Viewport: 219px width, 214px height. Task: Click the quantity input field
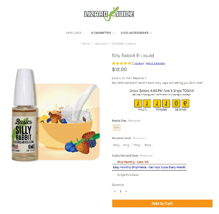(x=120, y=191)
